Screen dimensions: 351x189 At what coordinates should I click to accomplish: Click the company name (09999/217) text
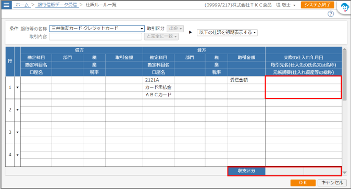click(x=238, y=5)
